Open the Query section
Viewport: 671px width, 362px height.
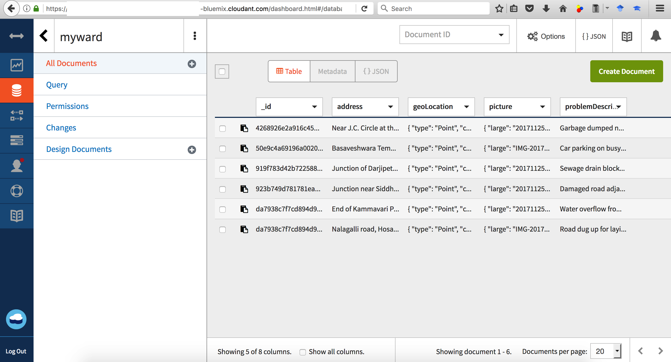coord(56,84)
